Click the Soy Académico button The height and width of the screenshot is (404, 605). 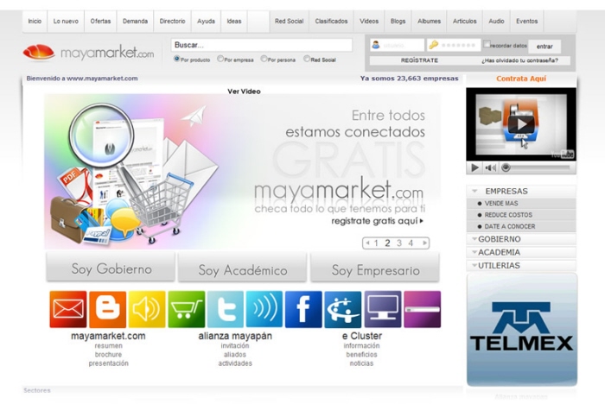pos(242,268)
